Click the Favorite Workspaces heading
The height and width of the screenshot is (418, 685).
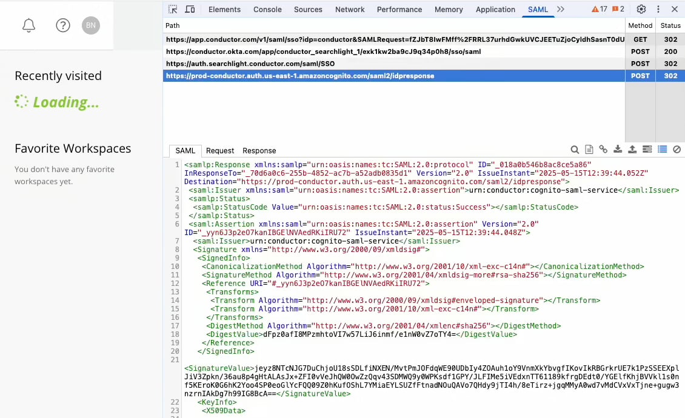[x=73, y=148]
